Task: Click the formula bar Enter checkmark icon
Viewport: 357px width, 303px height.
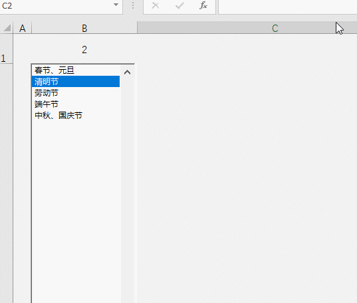Action: pos(179,5)
